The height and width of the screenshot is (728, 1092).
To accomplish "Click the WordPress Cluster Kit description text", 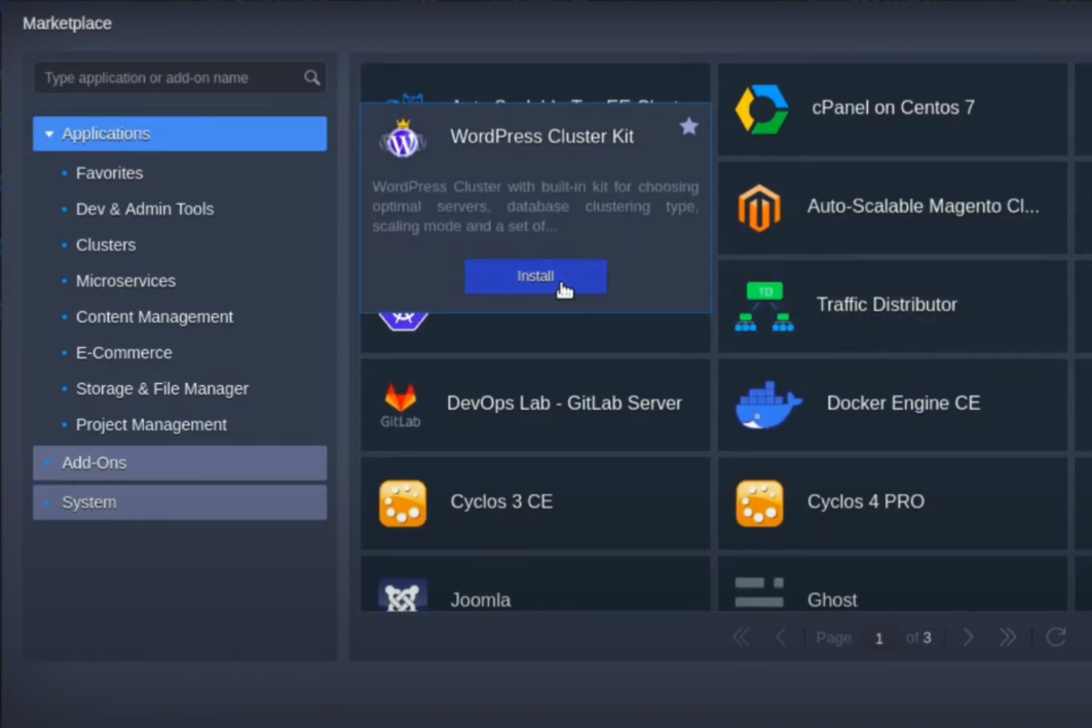I will click(x=535, y=207).
